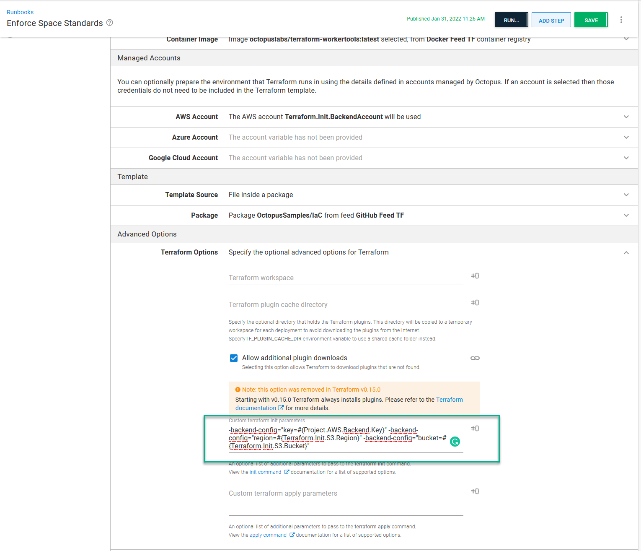The height and width of the screenshot is (551, 641).
Task: Click the help icon beside Enforce Space Standards
Action: [109, 23]
